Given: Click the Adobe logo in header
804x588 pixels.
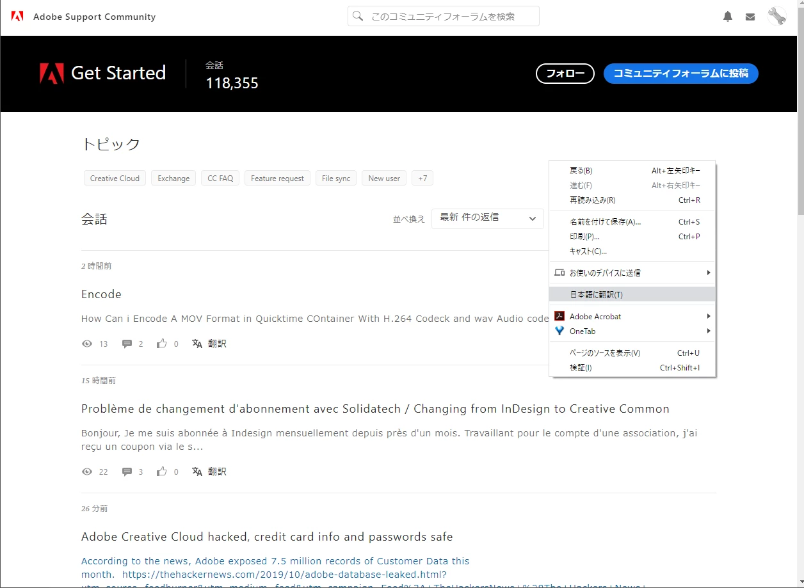Looking at the screenshot, I should [x=17, y=17].
